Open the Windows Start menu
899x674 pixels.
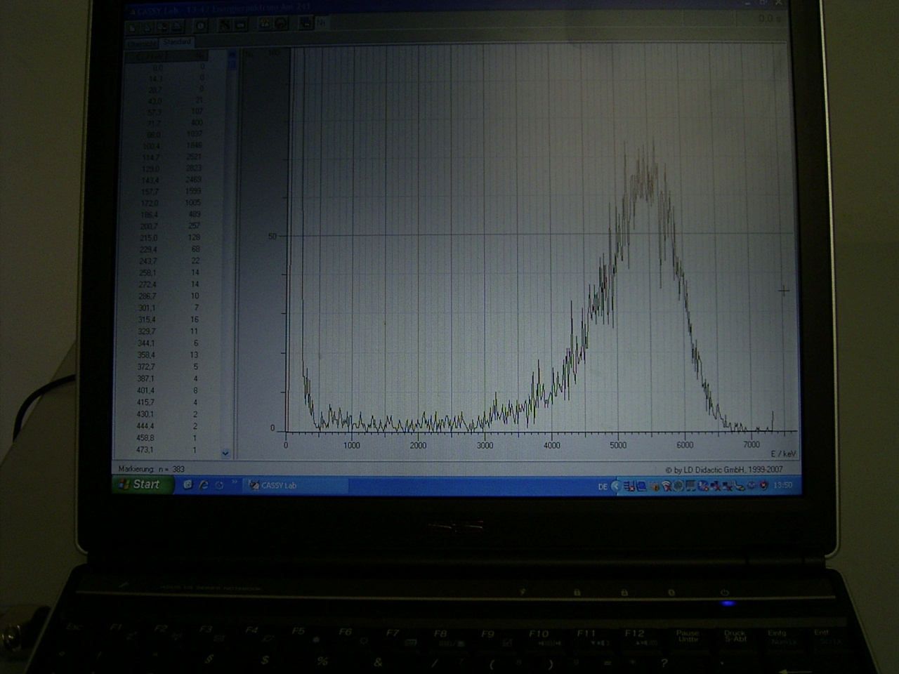pos(140,484)
